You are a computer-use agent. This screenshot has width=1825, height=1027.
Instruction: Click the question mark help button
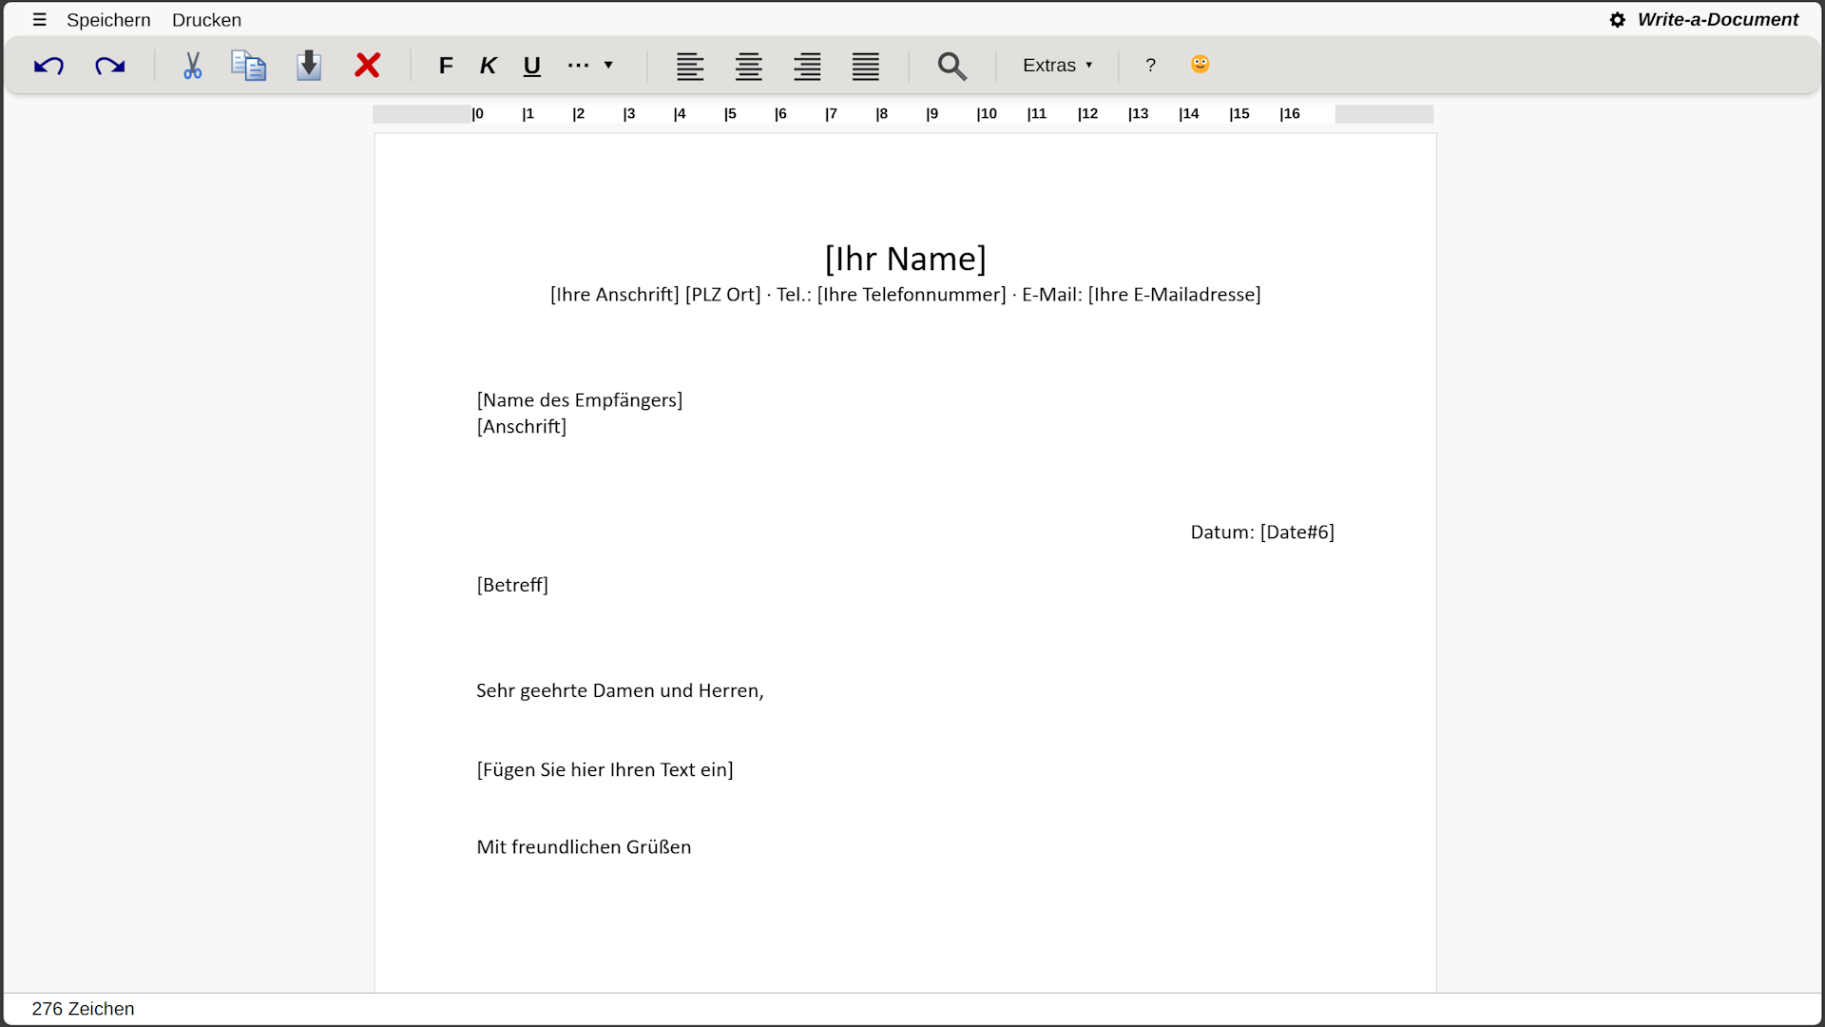1150,66
